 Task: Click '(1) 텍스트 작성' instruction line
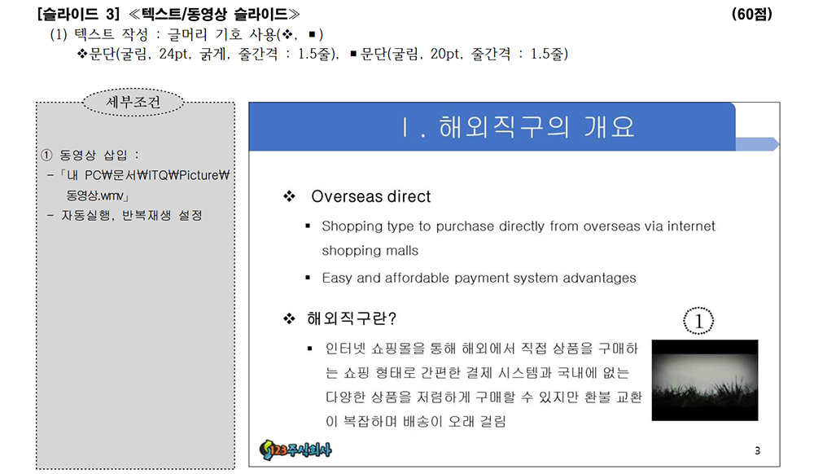[186, 34]
